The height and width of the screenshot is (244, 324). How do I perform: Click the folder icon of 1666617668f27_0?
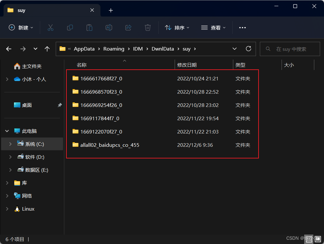[75, 78]
